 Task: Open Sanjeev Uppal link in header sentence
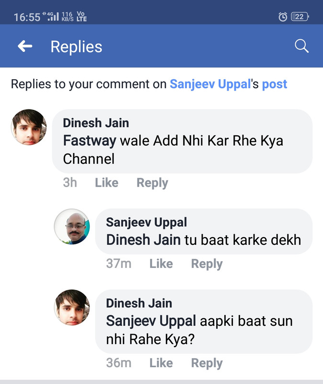[210, 84]
